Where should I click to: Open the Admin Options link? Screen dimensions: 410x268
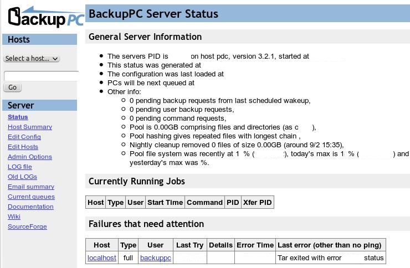pyautogui.click(x=30, y=157)
